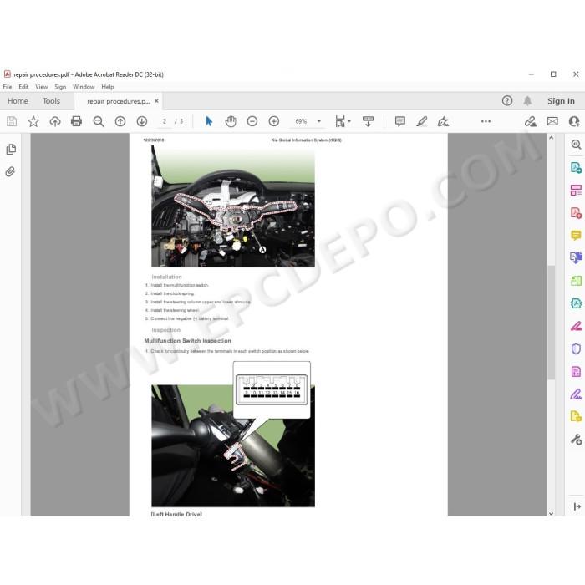This screenshot has width=585, height=585.
Task: Collapse the right tools pane
Action: [x=577, y=506]
